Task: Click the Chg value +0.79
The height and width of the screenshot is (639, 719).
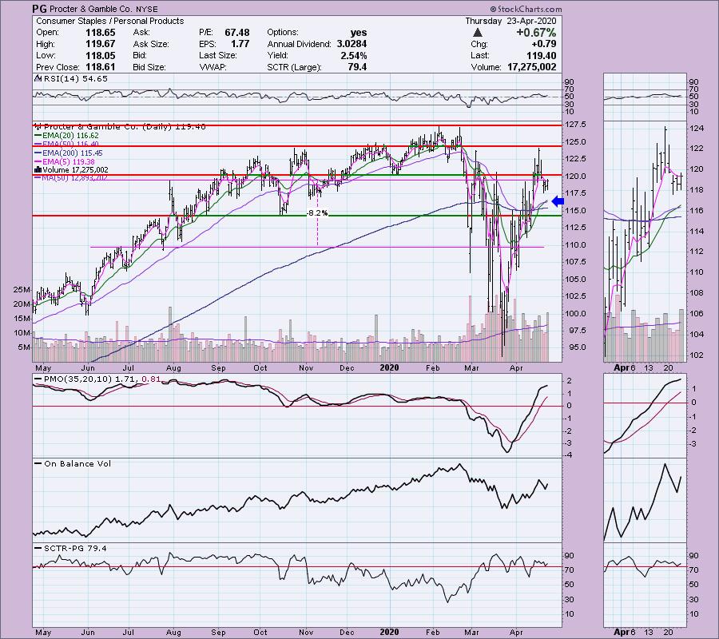Action: [543, 44]
